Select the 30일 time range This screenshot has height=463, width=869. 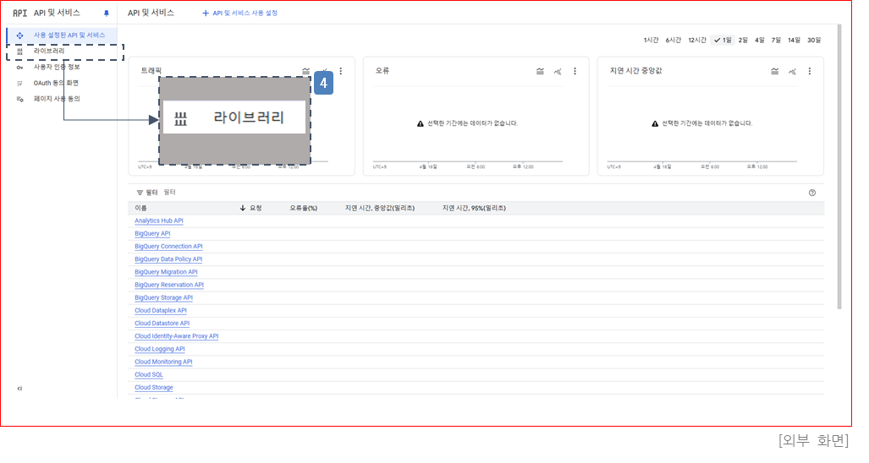coord(814,40)
